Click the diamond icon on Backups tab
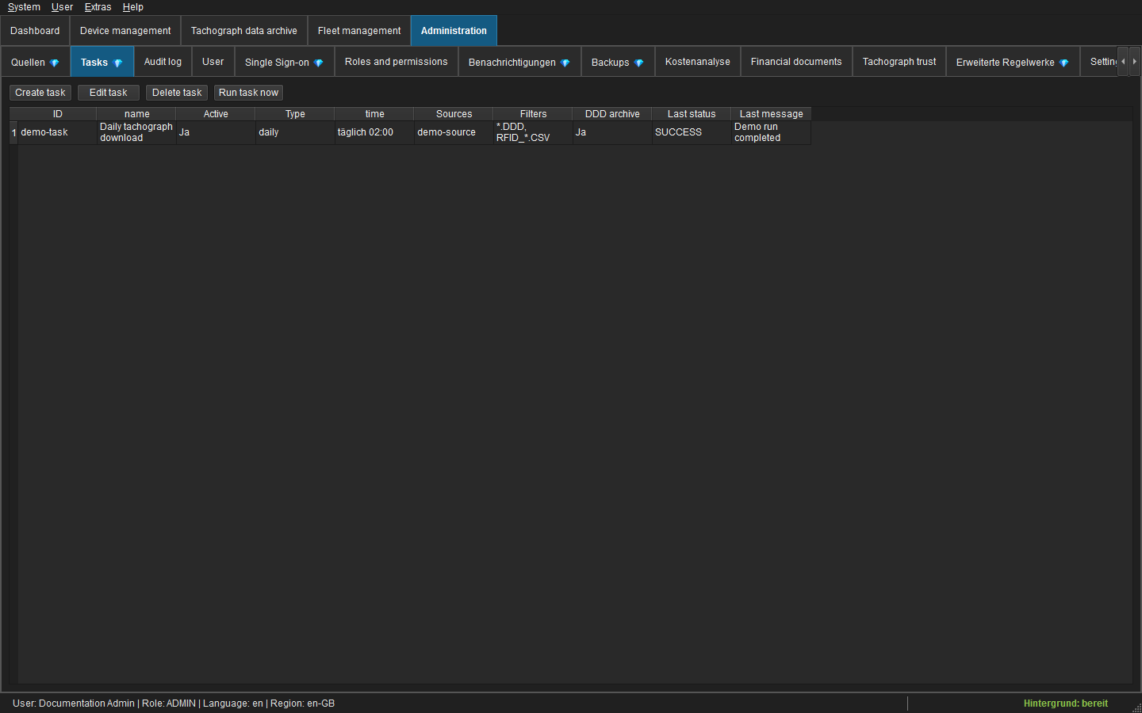Viewport: 1142px width, 713px height. coord(639,63)
